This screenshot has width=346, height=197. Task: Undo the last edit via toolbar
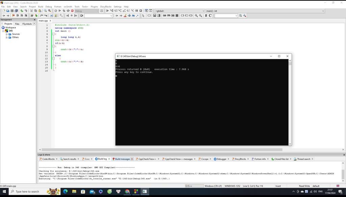(x=22, y=10)
